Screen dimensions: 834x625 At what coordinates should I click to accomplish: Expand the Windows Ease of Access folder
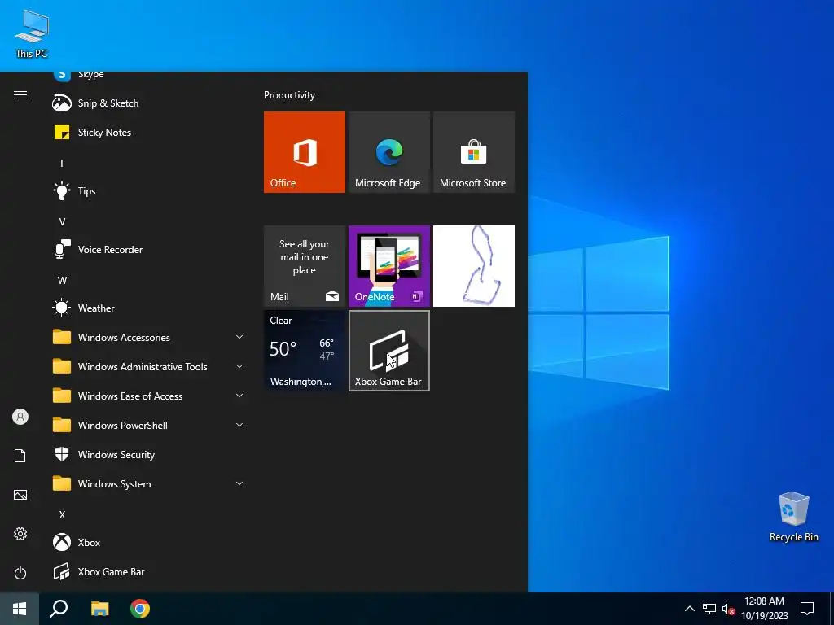pos(149,396)
